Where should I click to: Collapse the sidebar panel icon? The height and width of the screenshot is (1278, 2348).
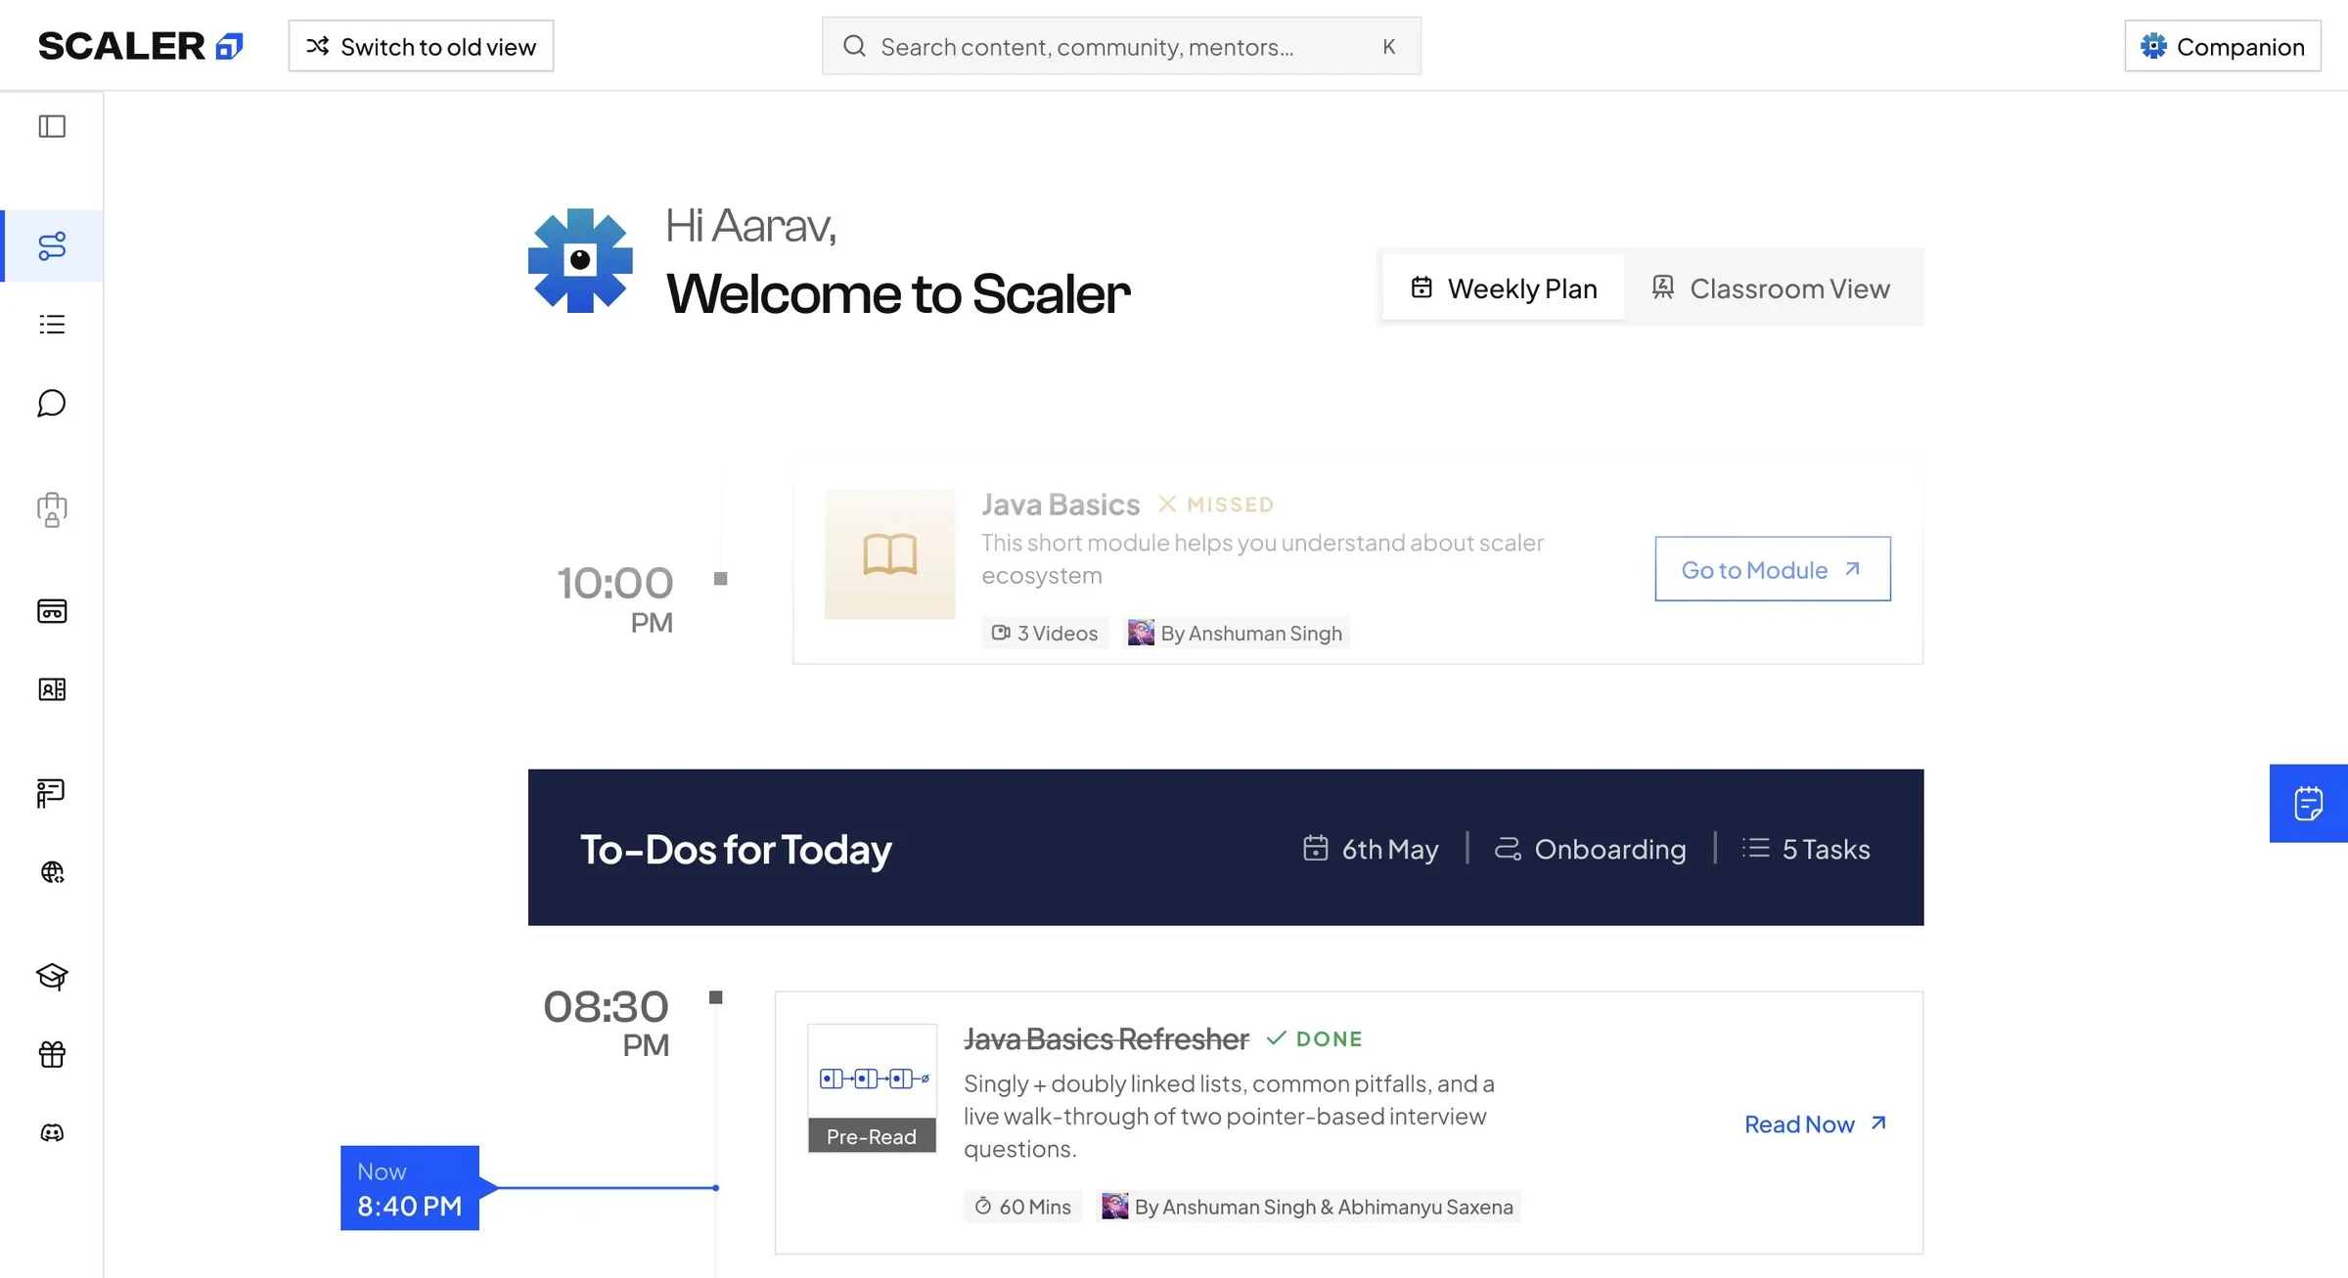click(52, 126)
